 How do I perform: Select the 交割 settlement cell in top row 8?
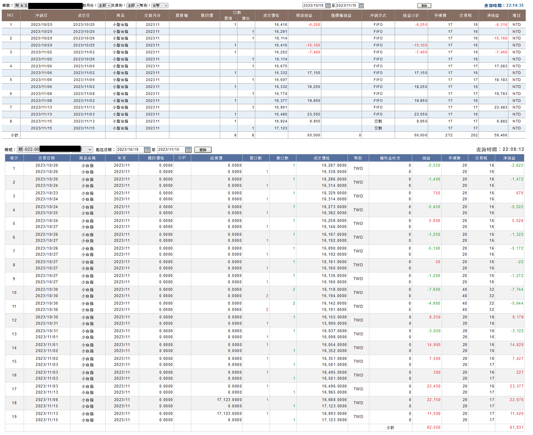(x=378, y=121)
